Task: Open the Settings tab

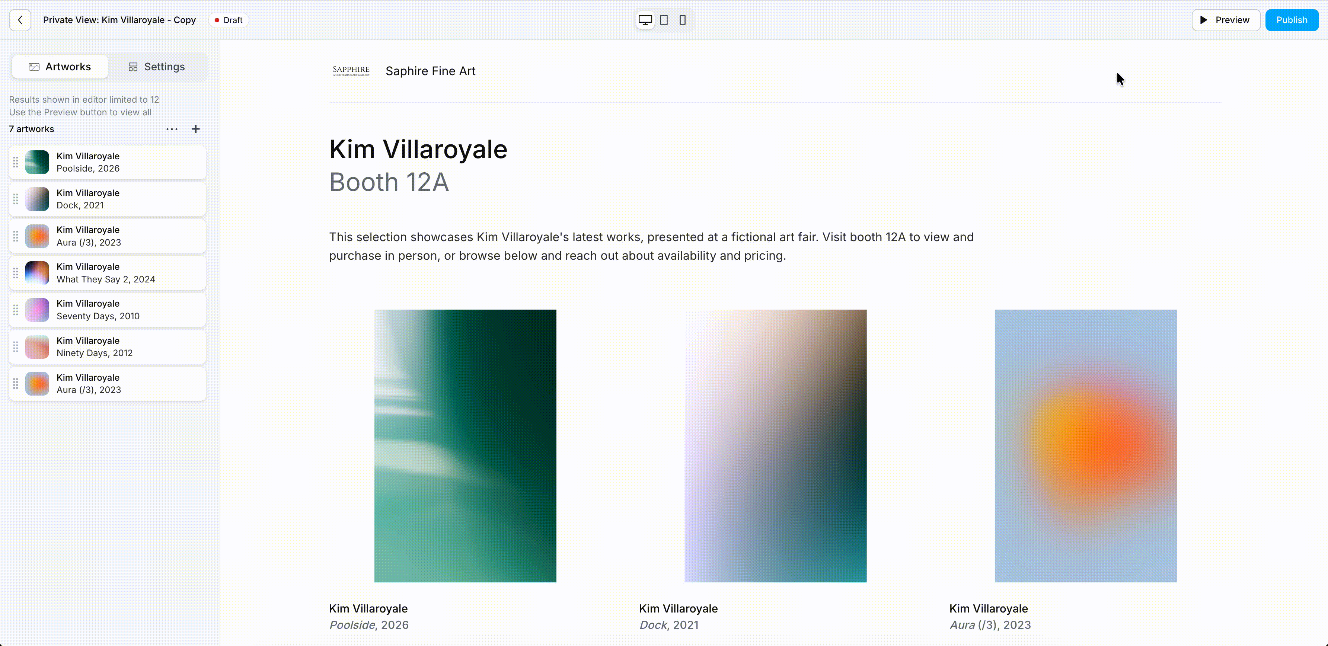Action: [x=157, y=67]
